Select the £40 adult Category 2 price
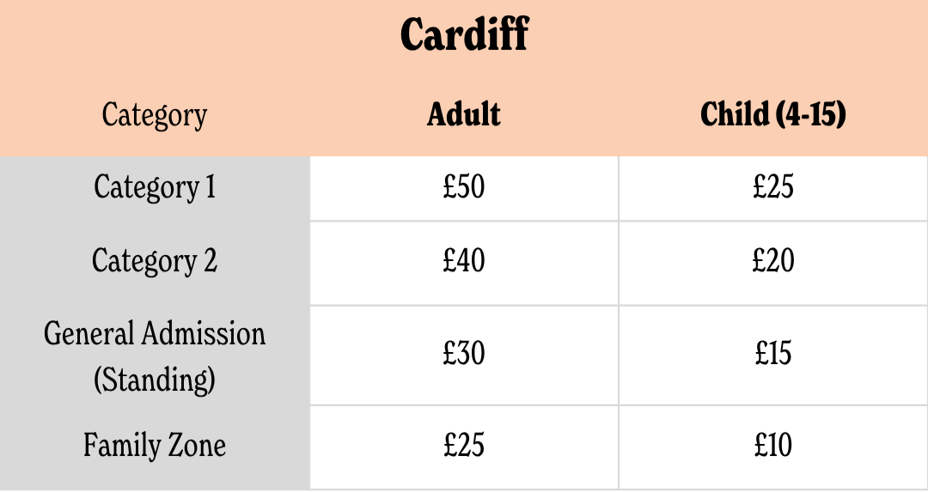This screenshot has height=492, width=928. point(464,261)
